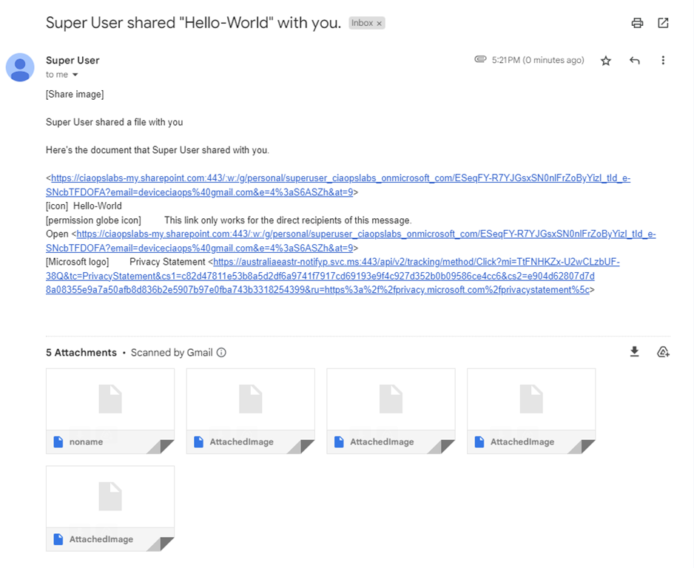
Task: Click Super User's profile avatar
Action: (x=20, y=67)
